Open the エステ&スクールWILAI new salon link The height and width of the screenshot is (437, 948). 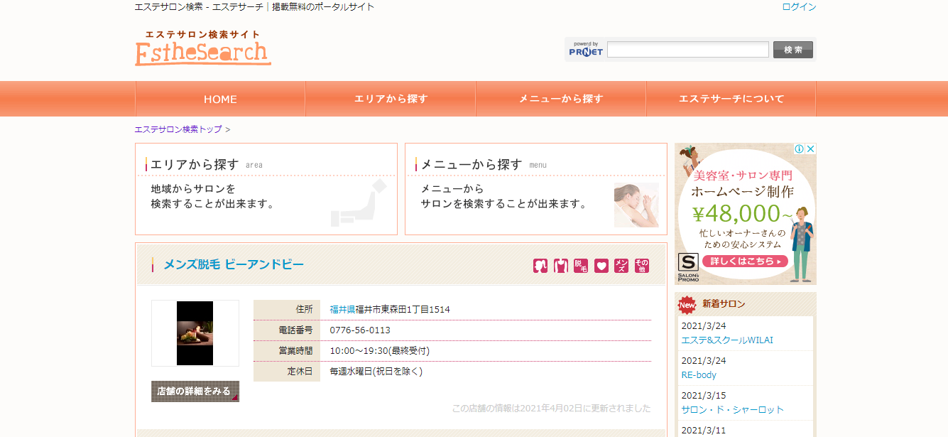[727, 340]
